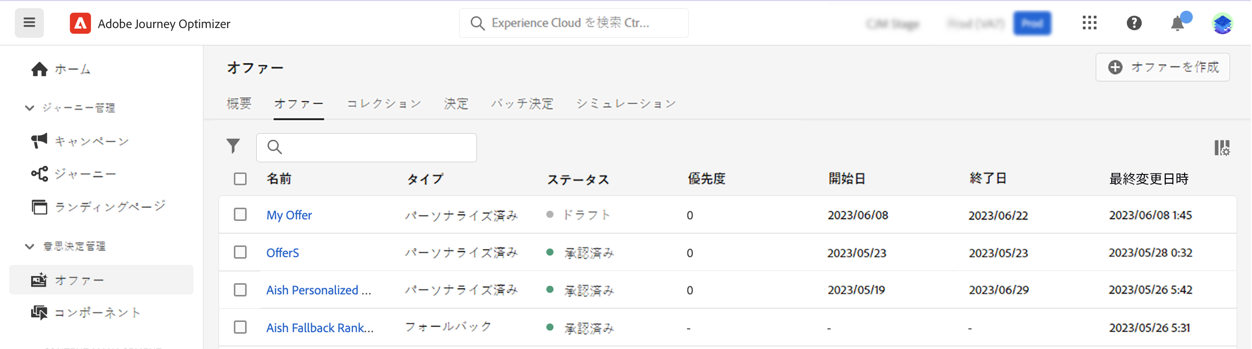Click the オファーを作成 button

click(1162, 67)
